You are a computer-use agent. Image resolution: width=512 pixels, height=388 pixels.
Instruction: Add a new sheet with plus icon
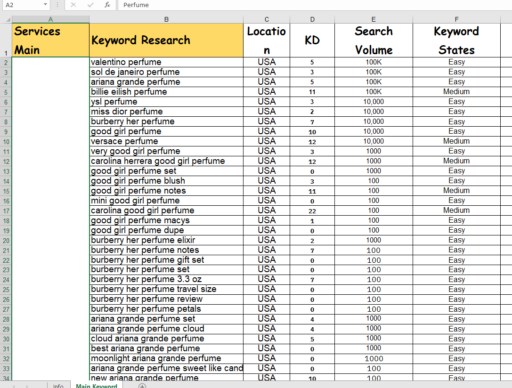[x=142, y=386]
